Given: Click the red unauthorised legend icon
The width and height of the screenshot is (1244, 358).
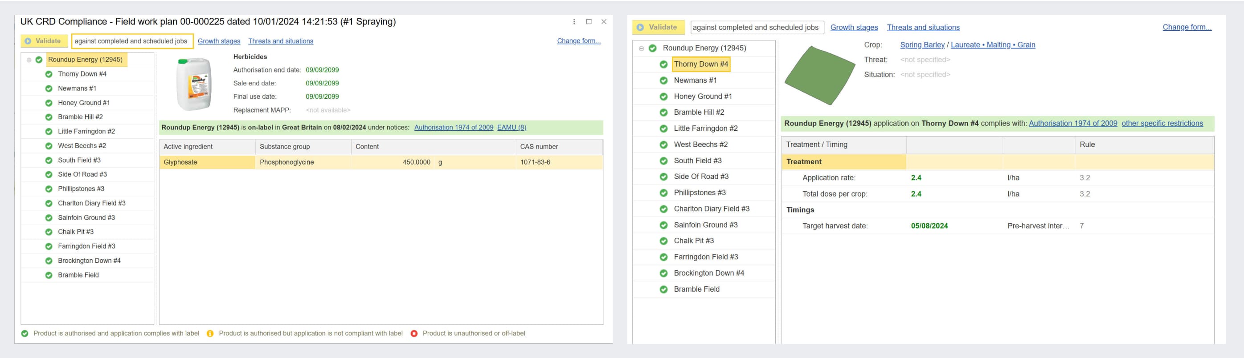Looking at the screenshot, I should click(x=414, y=334).
